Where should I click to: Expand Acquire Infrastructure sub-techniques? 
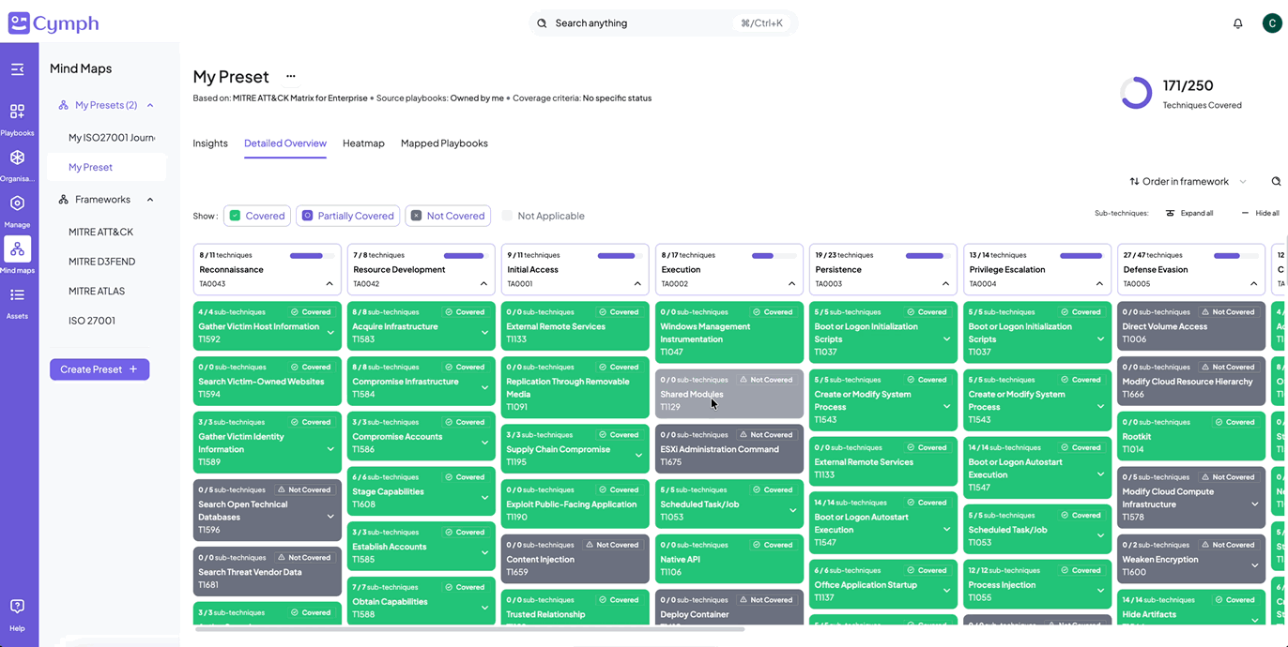484,332
